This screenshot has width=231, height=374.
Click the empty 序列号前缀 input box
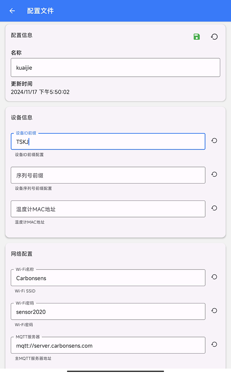click(108, 175)
